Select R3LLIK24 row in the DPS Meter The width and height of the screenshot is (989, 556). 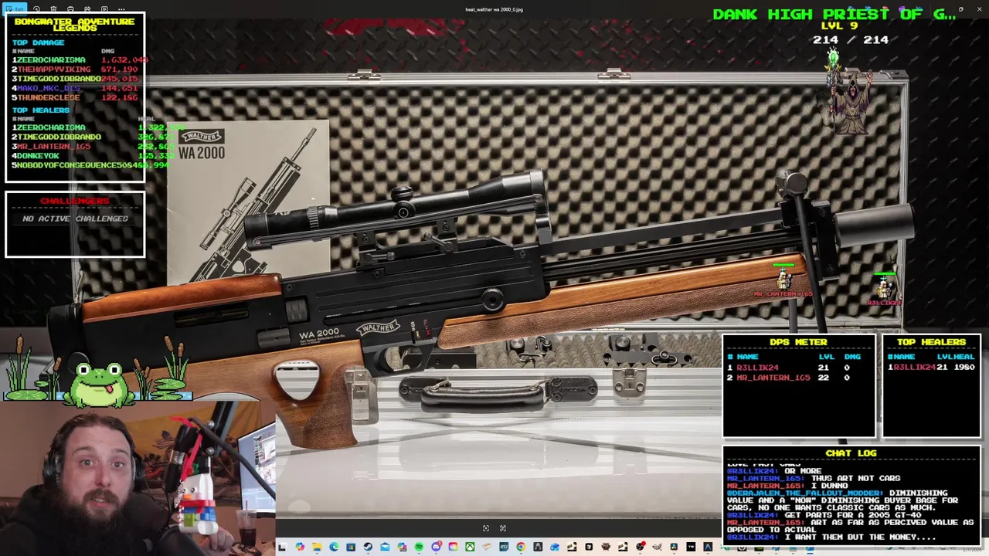pos(798,368)
